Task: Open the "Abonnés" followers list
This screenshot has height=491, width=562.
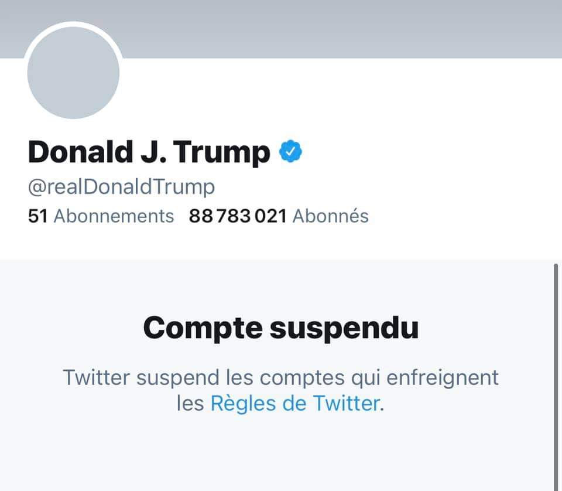Action: click(330, 216)
